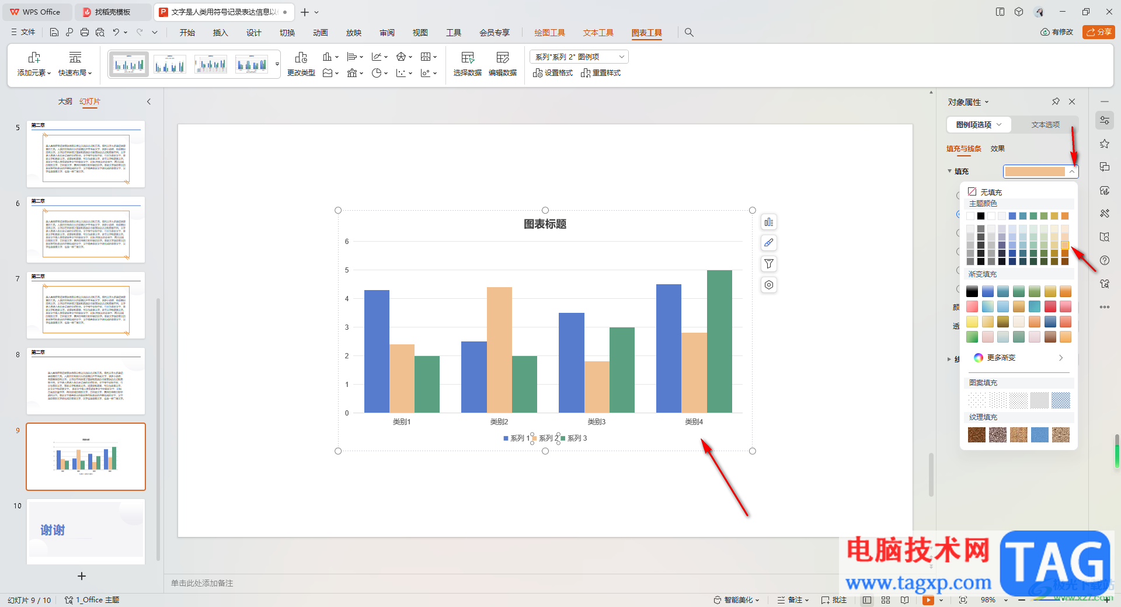The height and width of the screenshot is (607, 1121).
Task: Open the 文件 menu
Action: pyautogui.click(x=23, y=33)
